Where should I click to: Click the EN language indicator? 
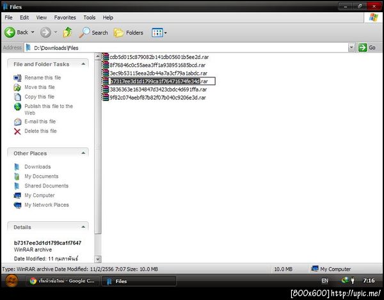tap(324, 281)
